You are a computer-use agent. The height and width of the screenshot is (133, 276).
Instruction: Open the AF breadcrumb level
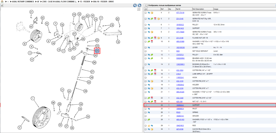pos(38,2)
